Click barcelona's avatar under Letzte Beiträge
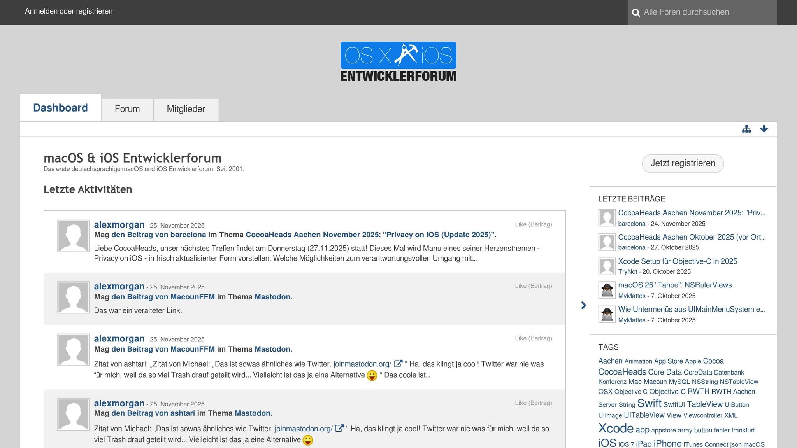Viewport: 797px width, 448px height. [x=607, y=218]
